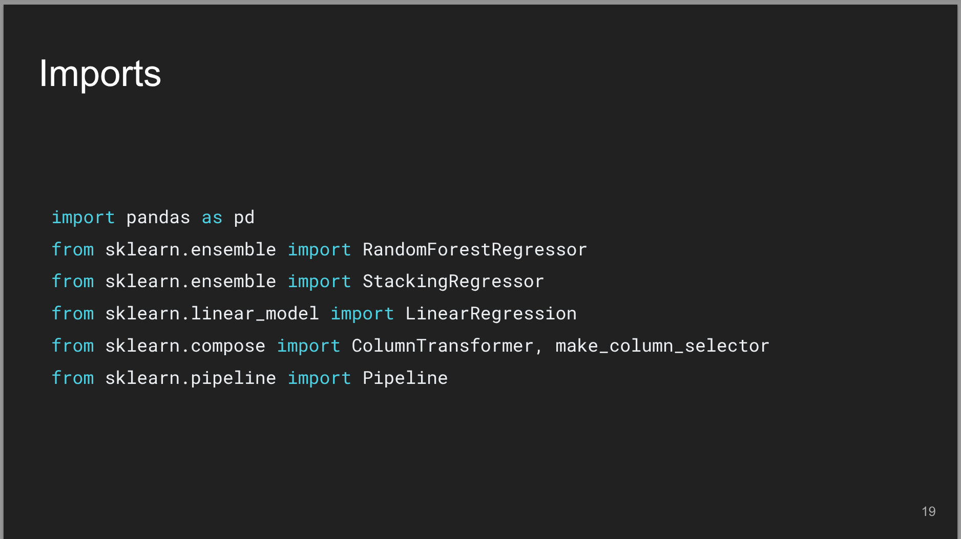Click the word "pandas" in the code

pyautogui.click(x=158, y=218)
